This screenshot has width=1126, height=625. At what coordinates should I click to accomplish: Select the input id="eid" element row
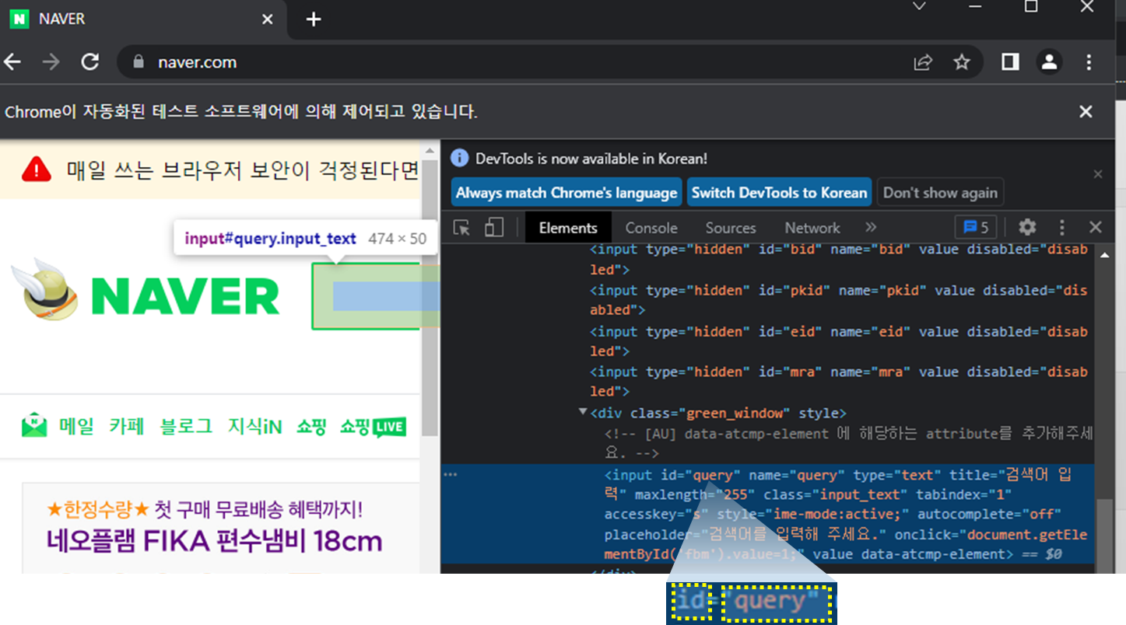[x=767, y=341]
